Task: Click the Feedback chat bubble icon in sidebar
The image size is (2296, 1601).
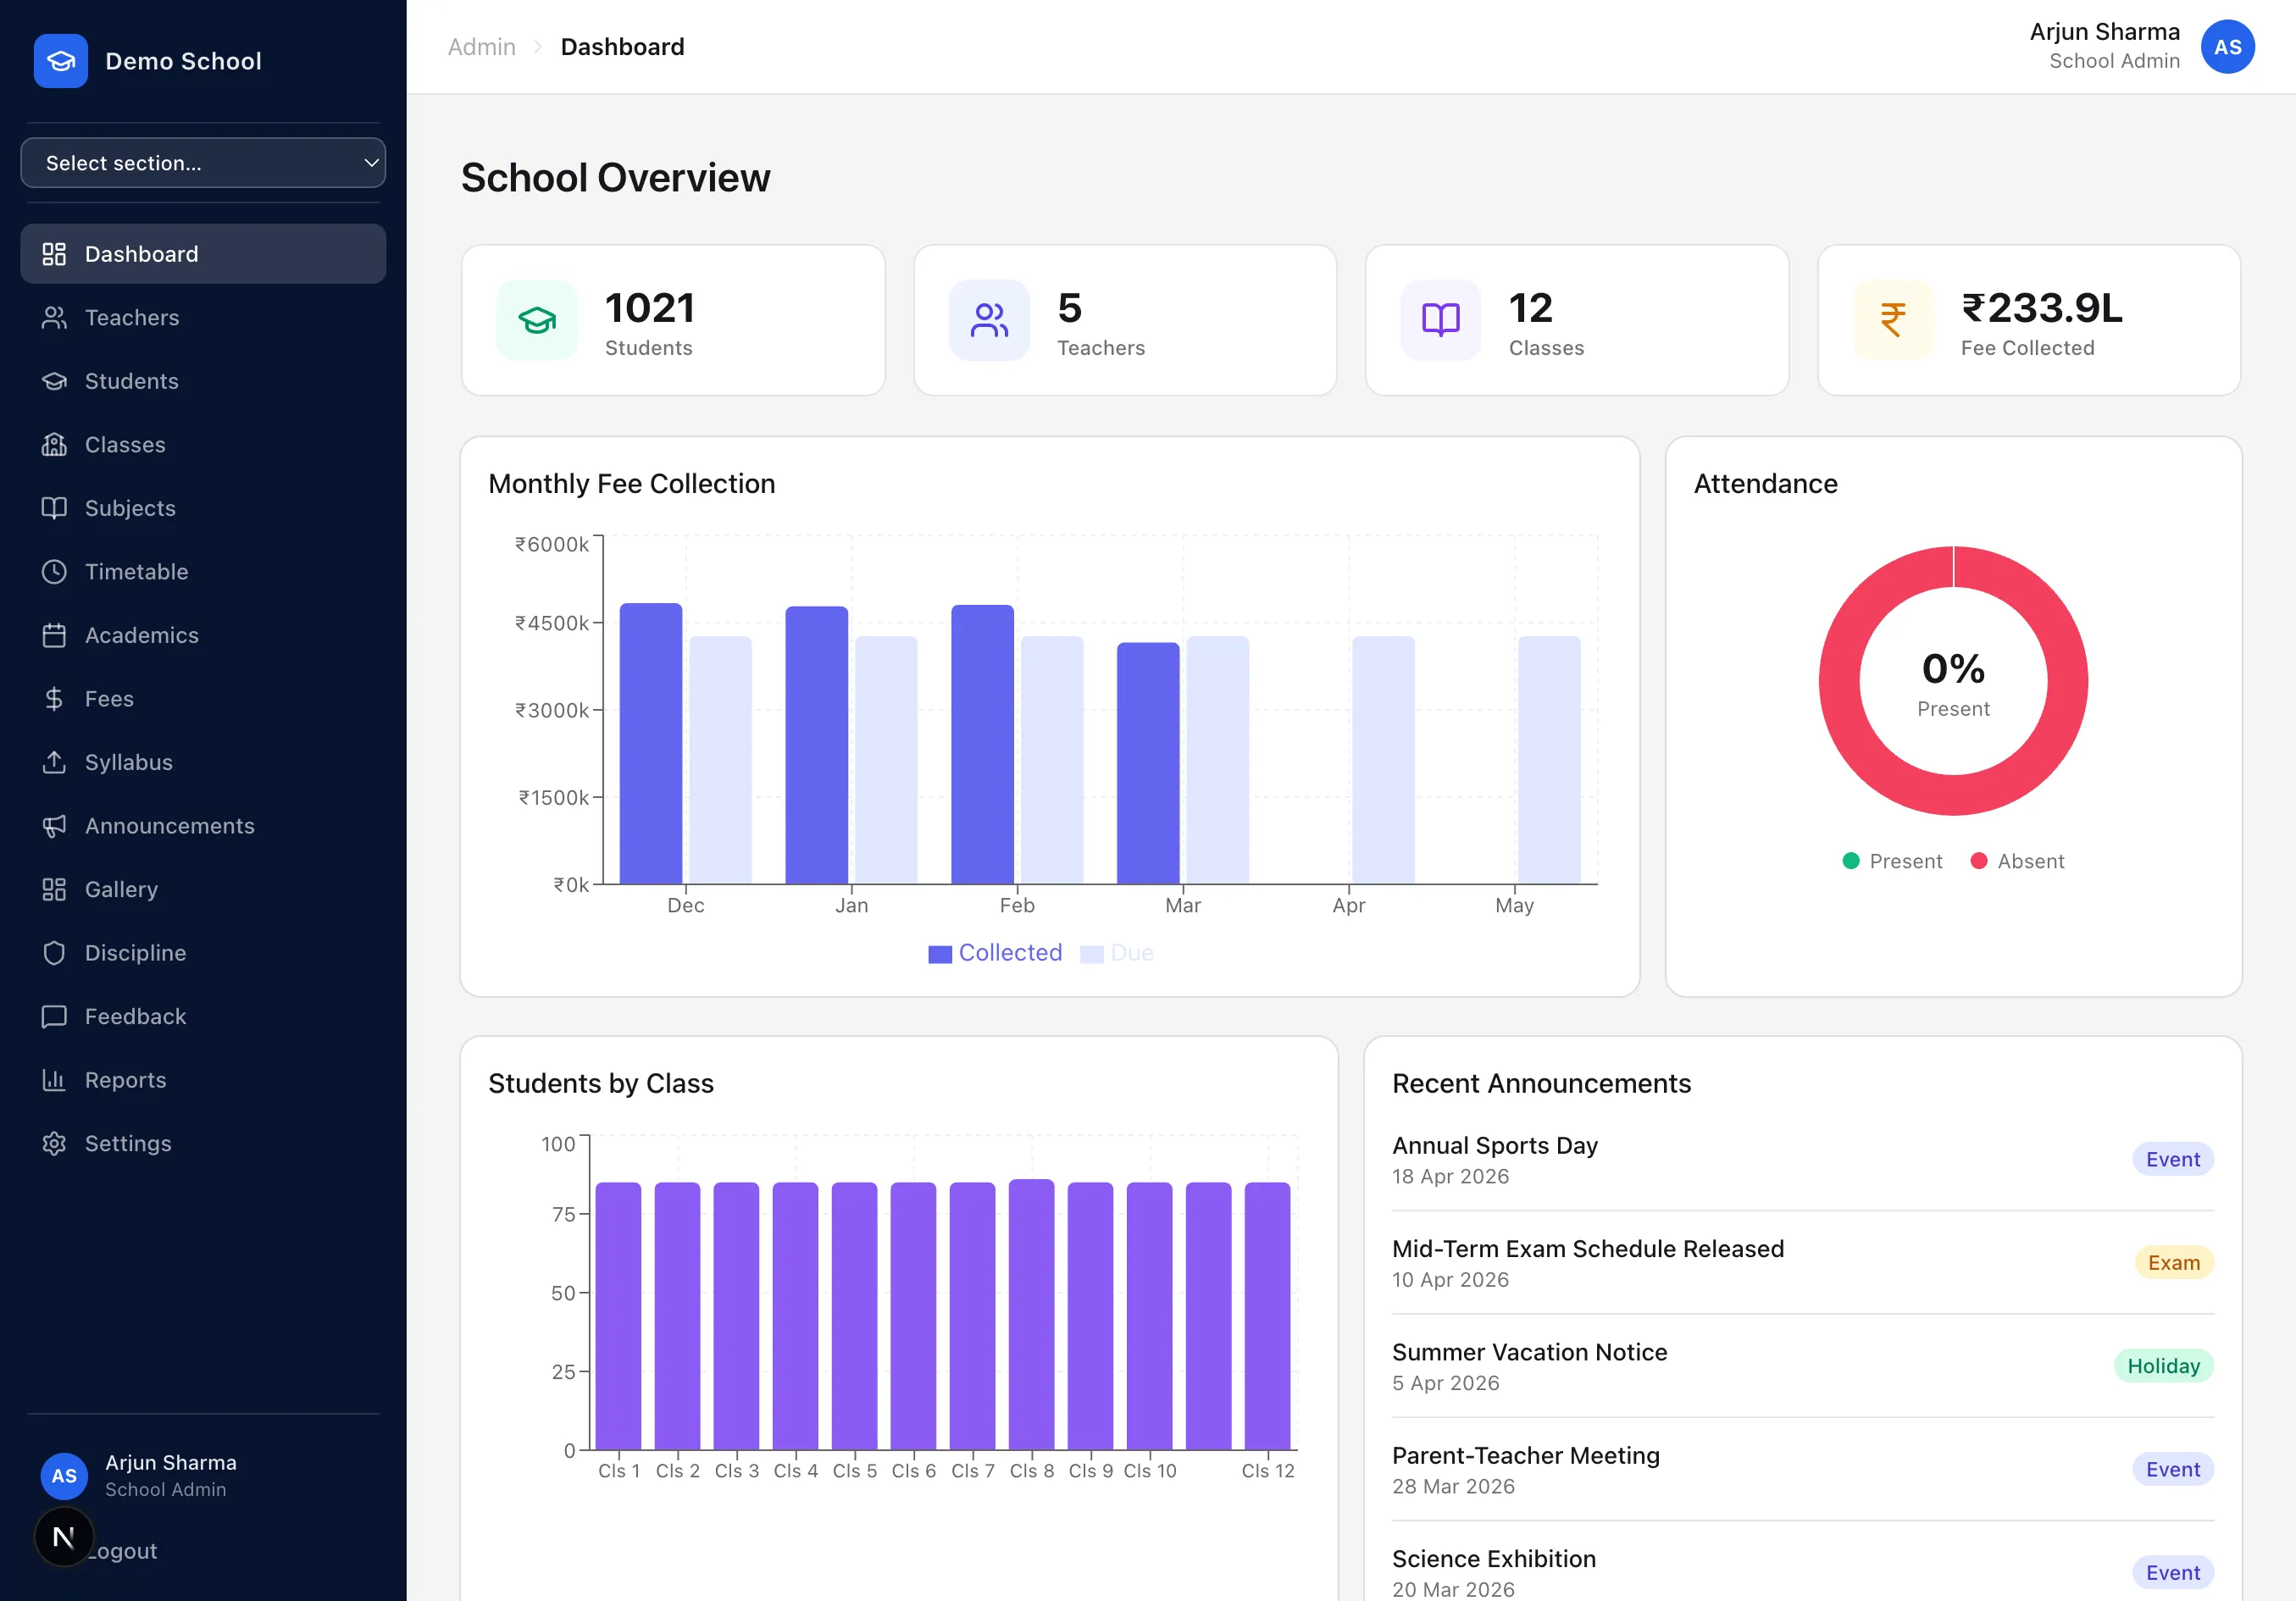Action: tap(54, 1016)
